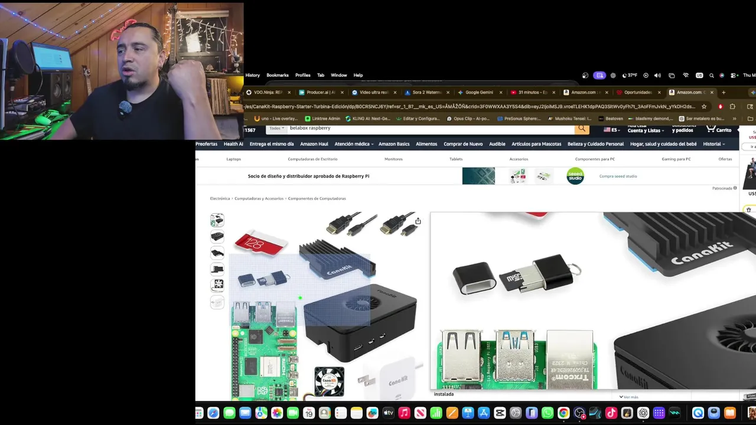
Task: Click Componentes de Computadoras breadcrumb
Action: (317, 198)
